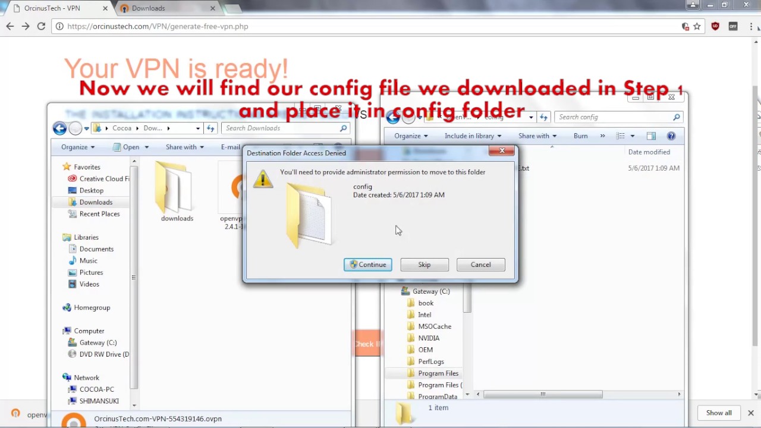Close the Downloads browser tab
761x428 pixels.
pos(213,8)
